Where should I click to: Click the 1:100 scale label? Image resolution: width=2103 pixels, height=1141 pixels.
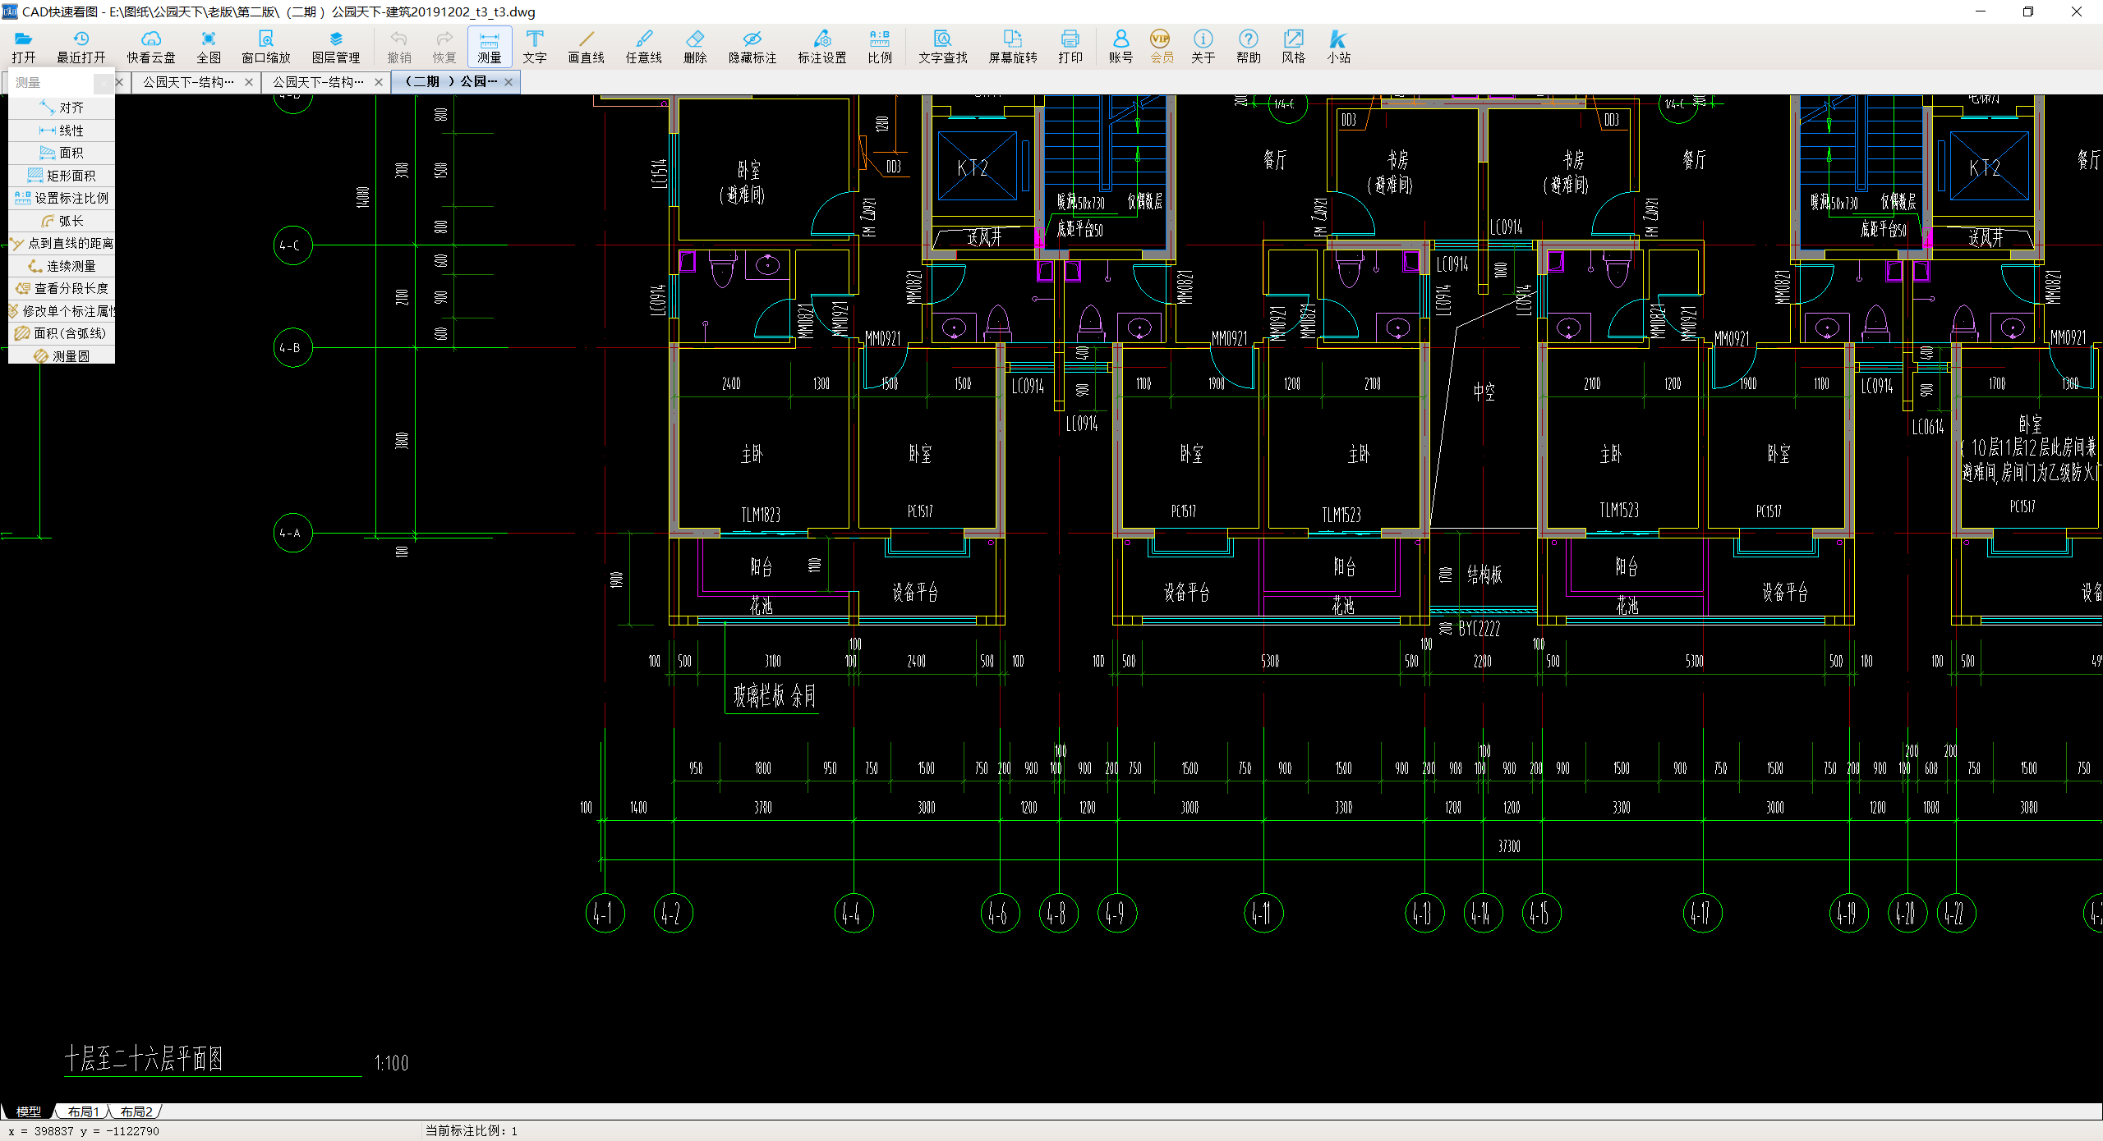tap(392, 1063)
